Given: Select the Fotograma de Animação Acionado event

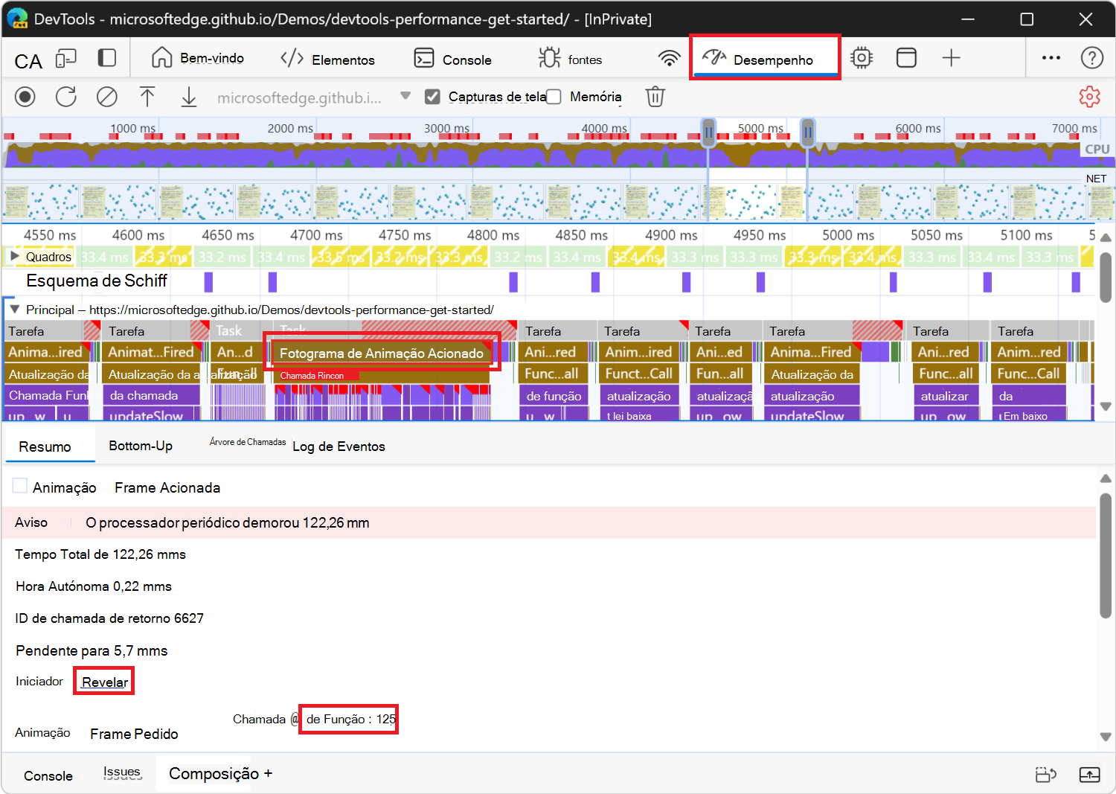Looking at the screenshot, I should (x=382, y=353).
